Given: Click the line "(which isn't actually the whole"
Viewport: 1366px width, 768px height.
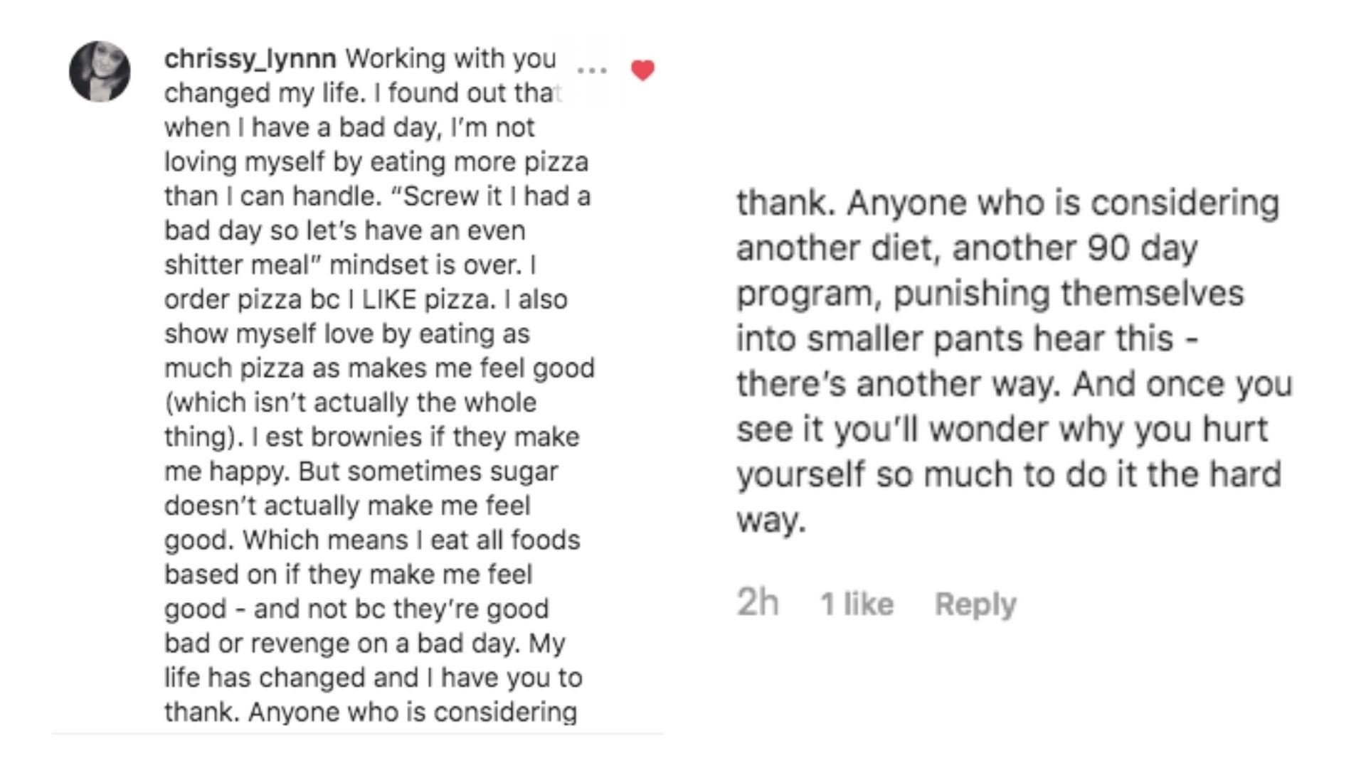Looking at the screenshot, I should click(350, 402).
